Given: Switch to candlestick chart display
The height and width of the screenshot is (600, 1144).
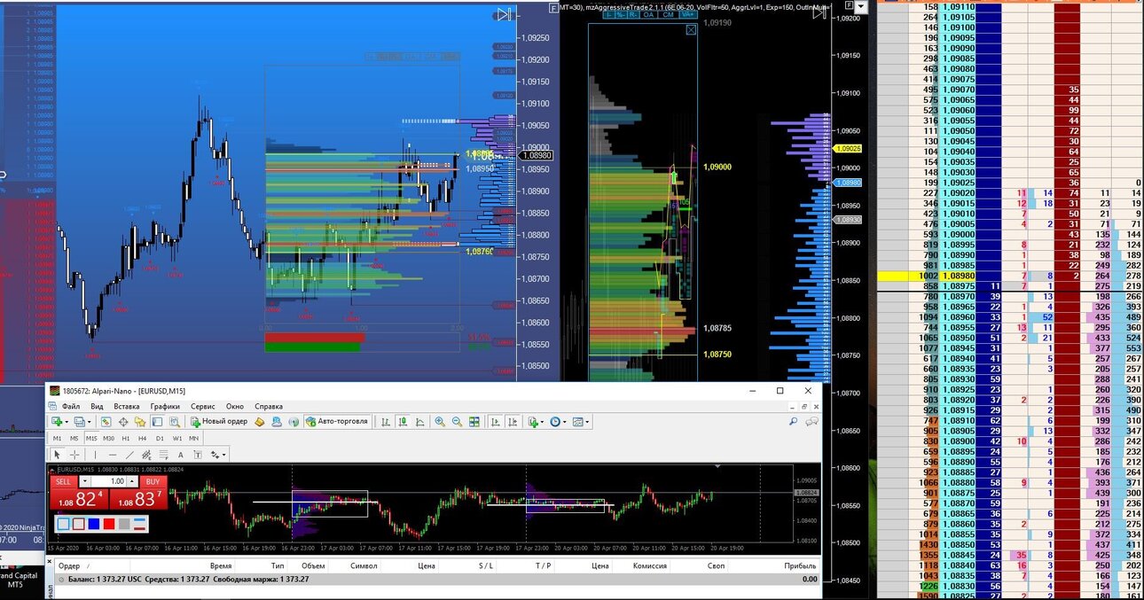Looking at the screenshot, I should pyautogui.click(x=403, y=421).
